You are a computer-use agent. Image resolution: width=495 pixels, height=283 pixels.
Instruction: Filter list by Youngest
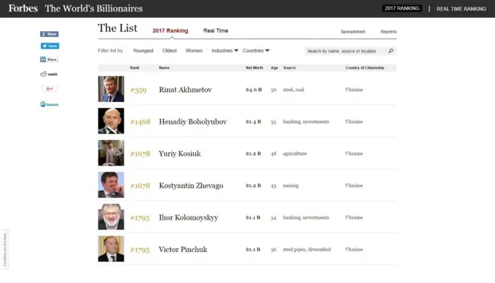[143, 50]
